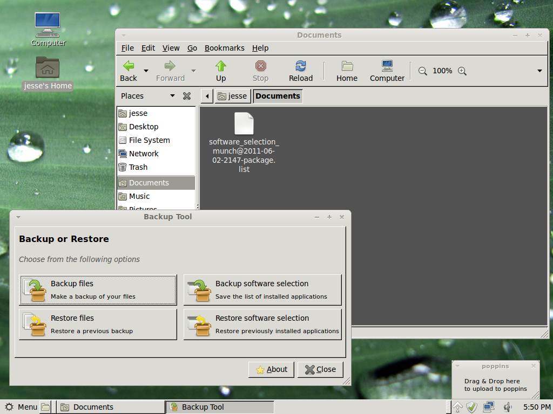The width and height of the screenshot is (553, 414).
Task: Open the Help menu
Action: tap(260, 48)
